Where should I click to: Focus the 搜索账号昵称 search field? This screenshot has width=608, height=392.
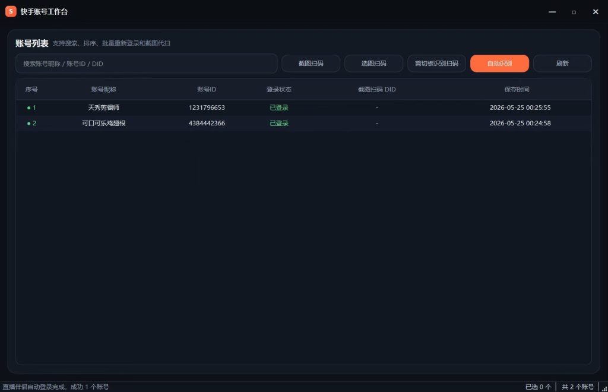tap(147, 64)
